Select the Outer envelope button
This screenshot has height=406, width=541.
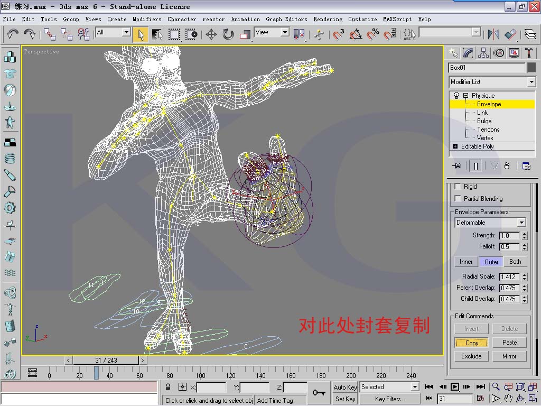(491, 262)
